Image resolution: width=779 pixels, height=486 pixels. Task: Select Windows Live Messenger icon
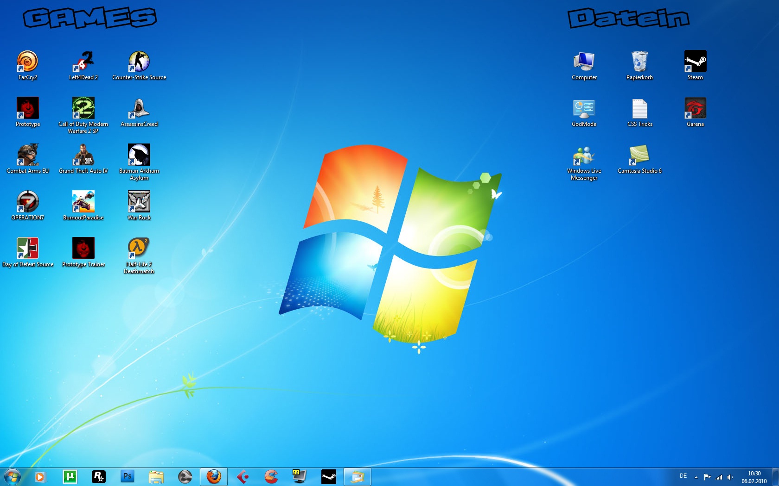tap(584, 162)
